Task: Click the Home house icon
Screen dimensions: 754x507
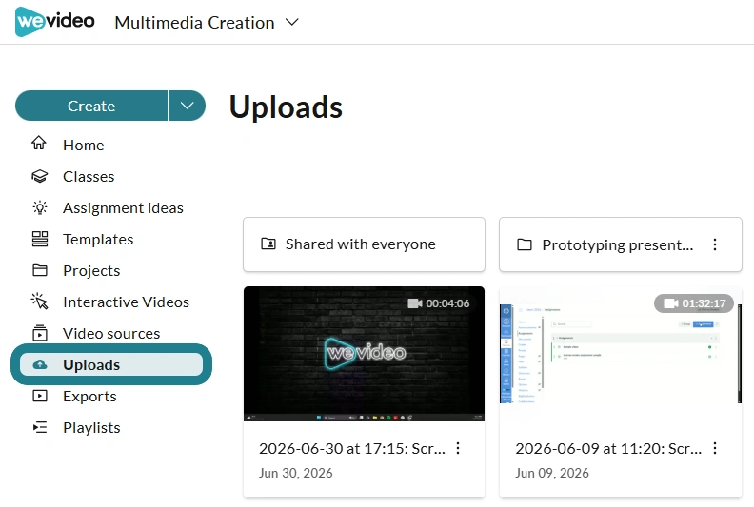Action: point(39,144)
